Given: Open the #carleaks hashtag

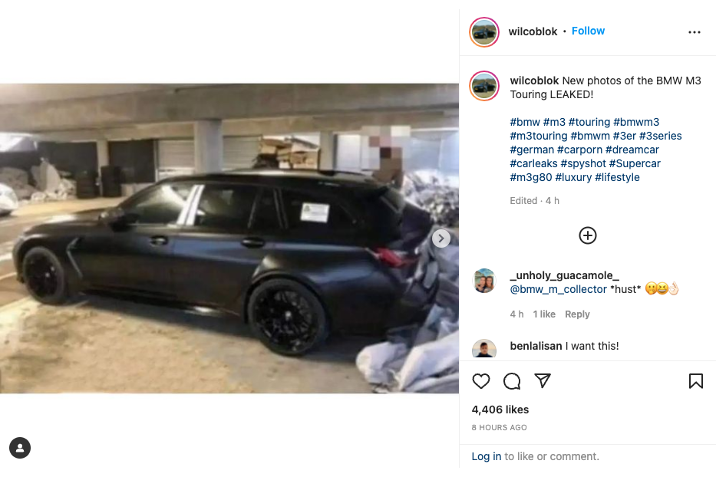Looking at the screenshot, I should point(533,163).
